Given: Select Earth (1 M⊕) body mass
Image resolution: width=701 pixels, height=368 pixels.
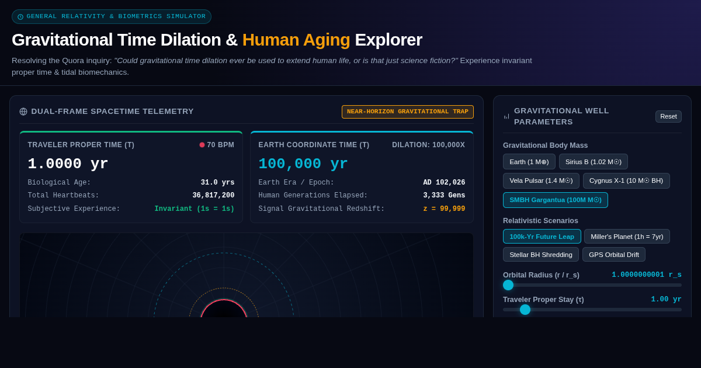Looking at the screenshot, I should 529,162.
